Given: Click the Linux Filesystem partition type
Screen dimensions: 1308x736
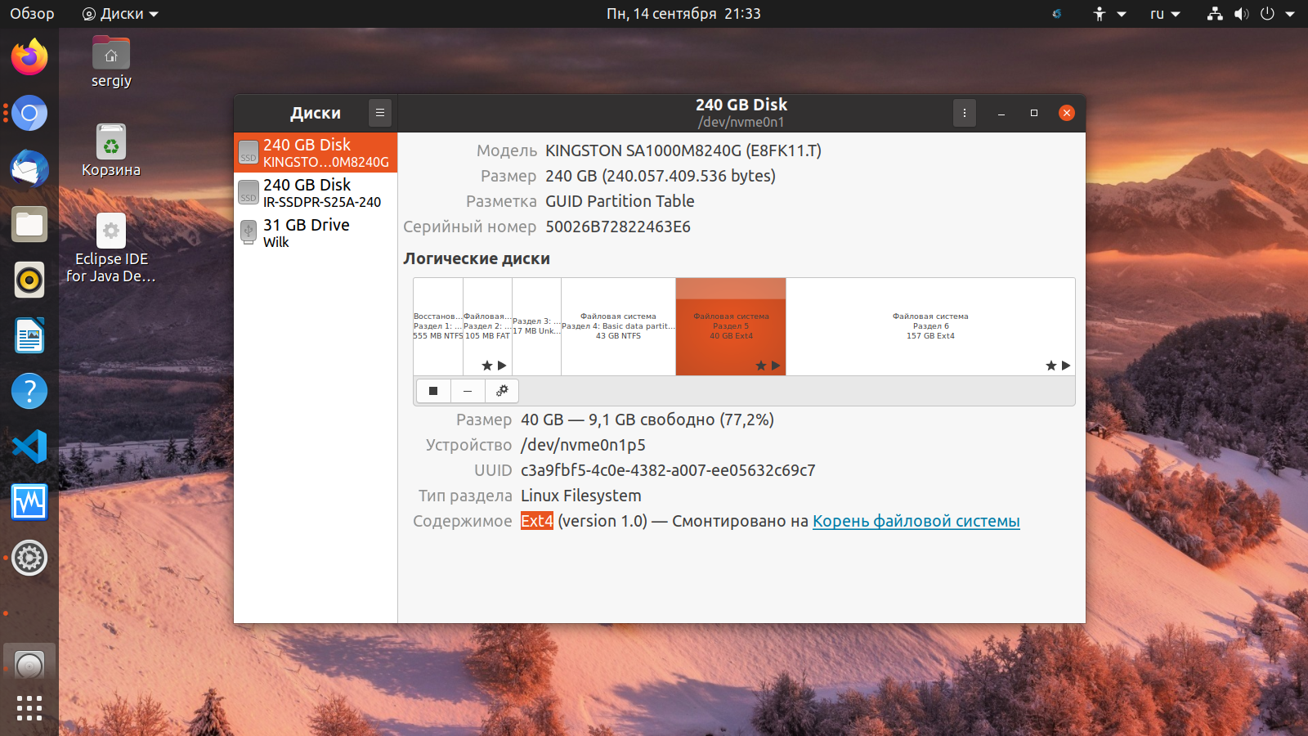Looking at the screenshot, I should click(581, 496).
